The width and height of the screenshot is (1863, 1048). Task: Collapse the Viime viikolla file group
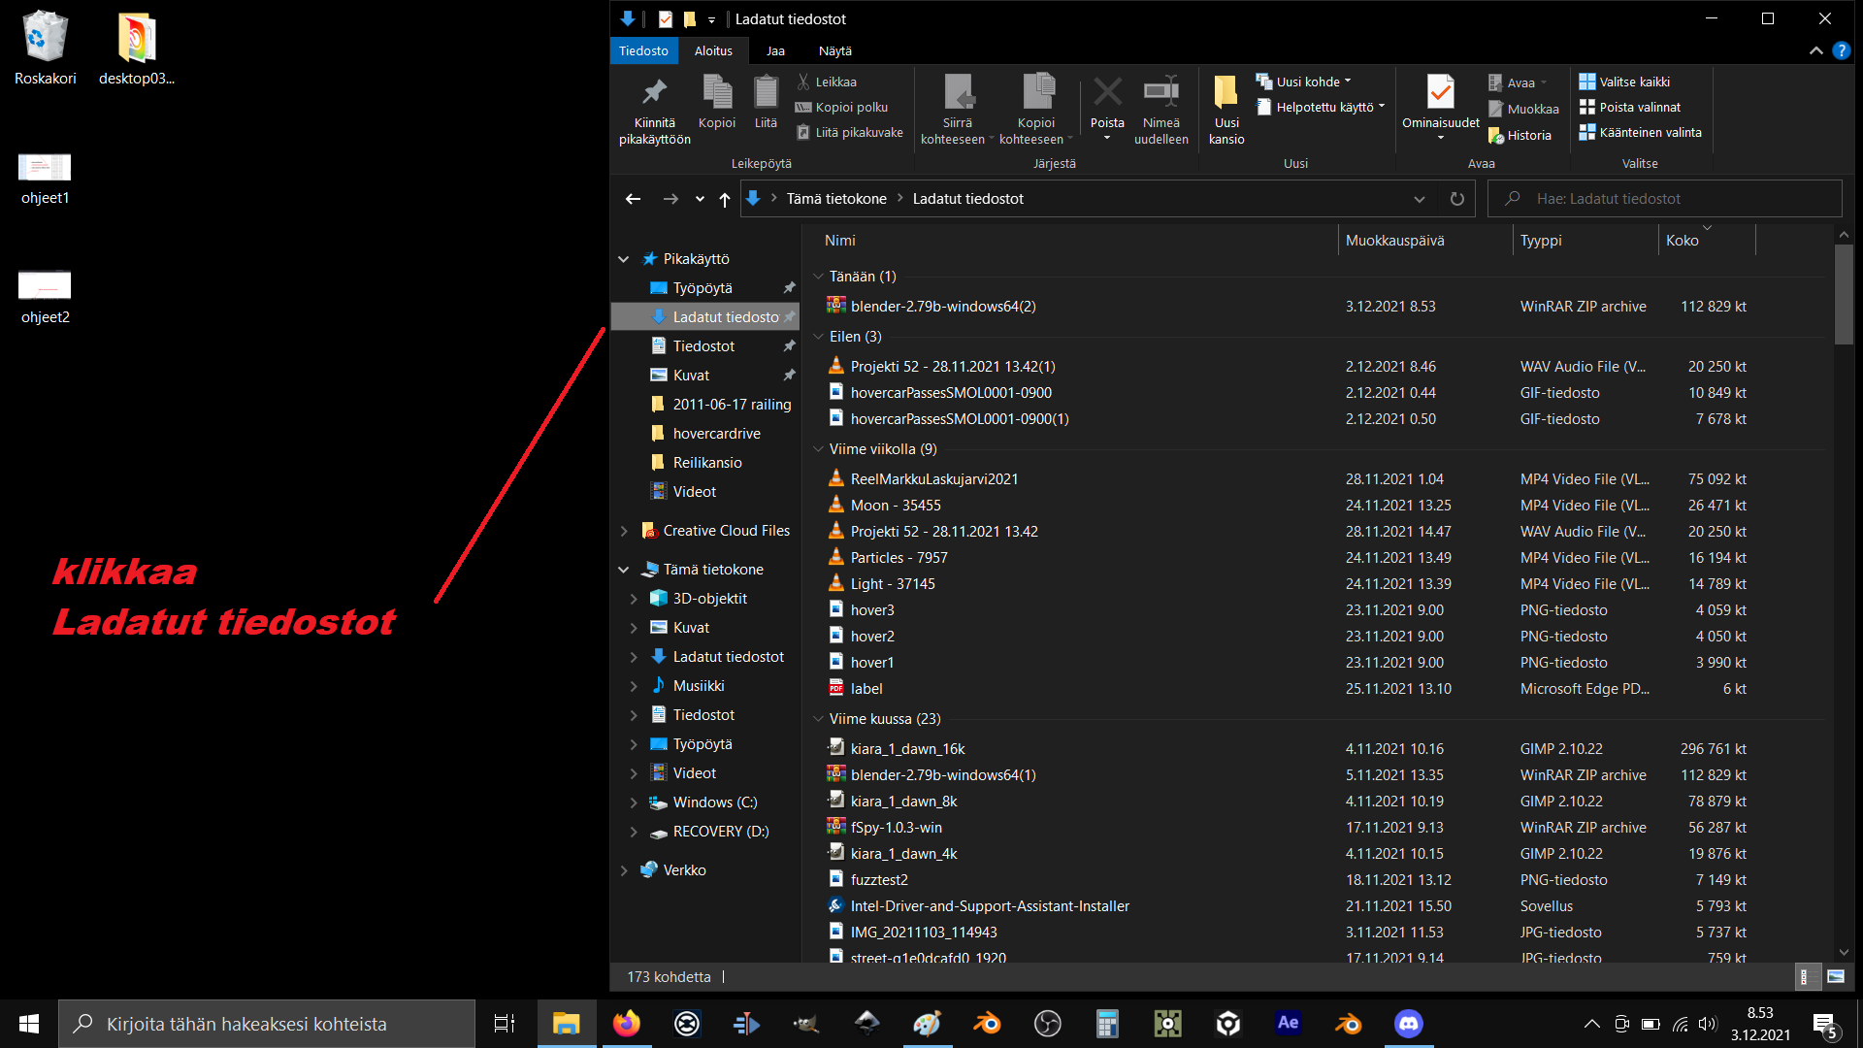pos(818,449)
